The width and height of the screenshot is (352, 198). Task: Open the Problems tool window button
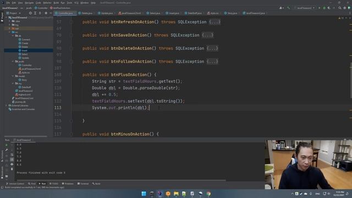(68, 184)
